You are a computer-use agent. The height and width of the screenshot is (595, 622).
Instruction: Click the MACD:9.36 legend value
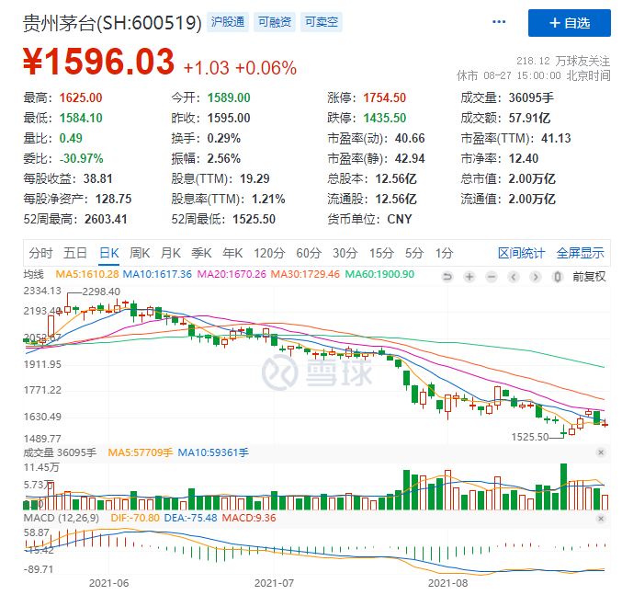click(249, 518)
